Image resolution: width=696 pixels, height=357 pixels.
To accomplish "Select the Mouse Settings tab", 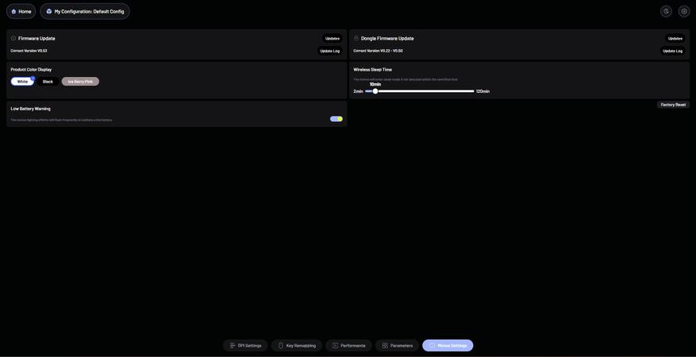I will coord(448,345).
